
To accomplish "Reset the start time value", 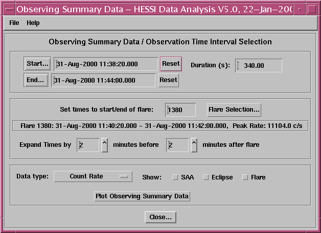I will click(171, 64).
